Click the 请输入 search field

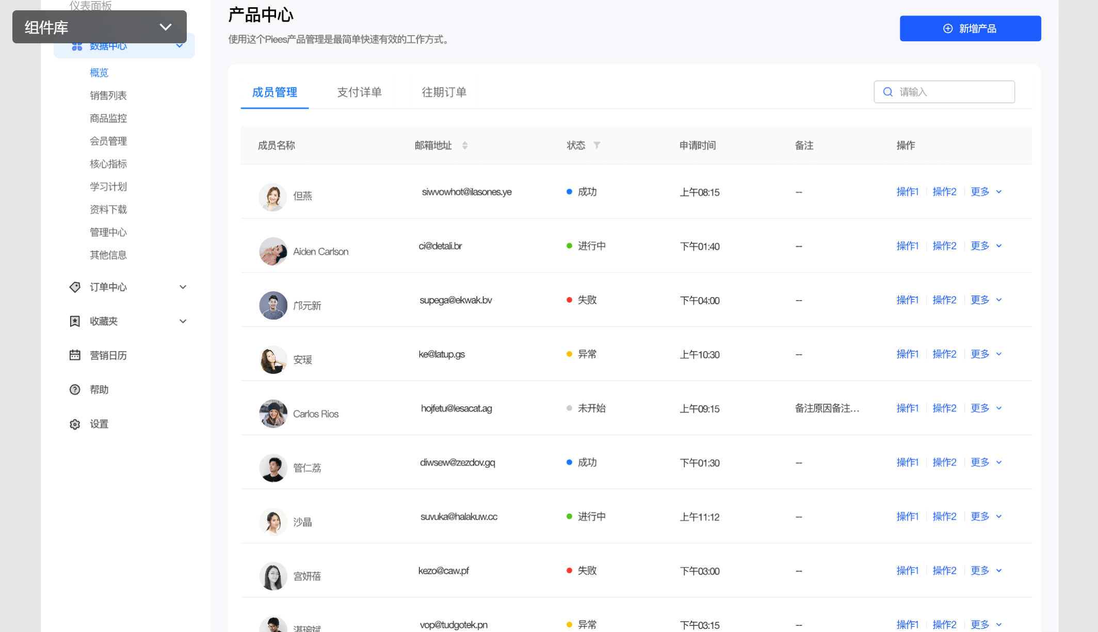pyautogui.click(x=944, y=92)
